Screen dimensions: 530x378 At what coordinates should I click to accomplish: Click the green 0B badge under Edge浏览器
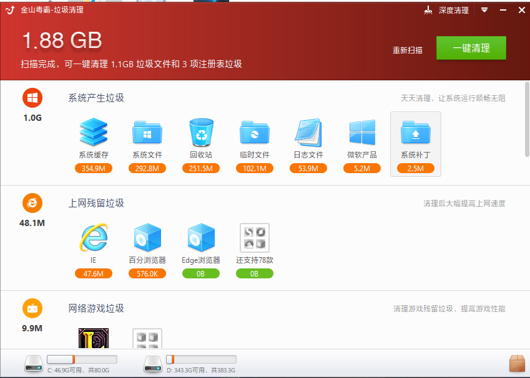[x=201, y=273]
